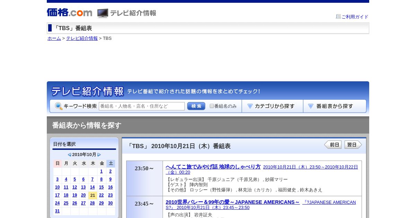This screenshot has width=416, height=218.
Task: Select October 22 in calendar
Action: (102, 195)
